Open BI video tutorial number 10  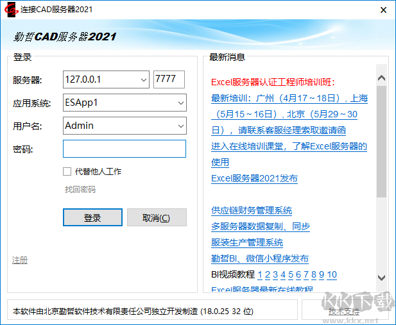coord(332,274)
